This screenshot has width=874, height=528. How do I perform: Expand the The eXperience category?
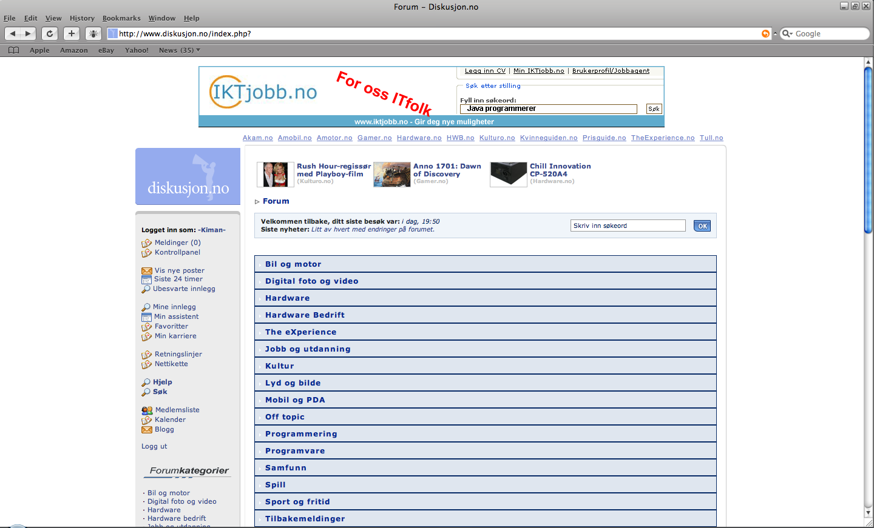(x=486, y=332)
